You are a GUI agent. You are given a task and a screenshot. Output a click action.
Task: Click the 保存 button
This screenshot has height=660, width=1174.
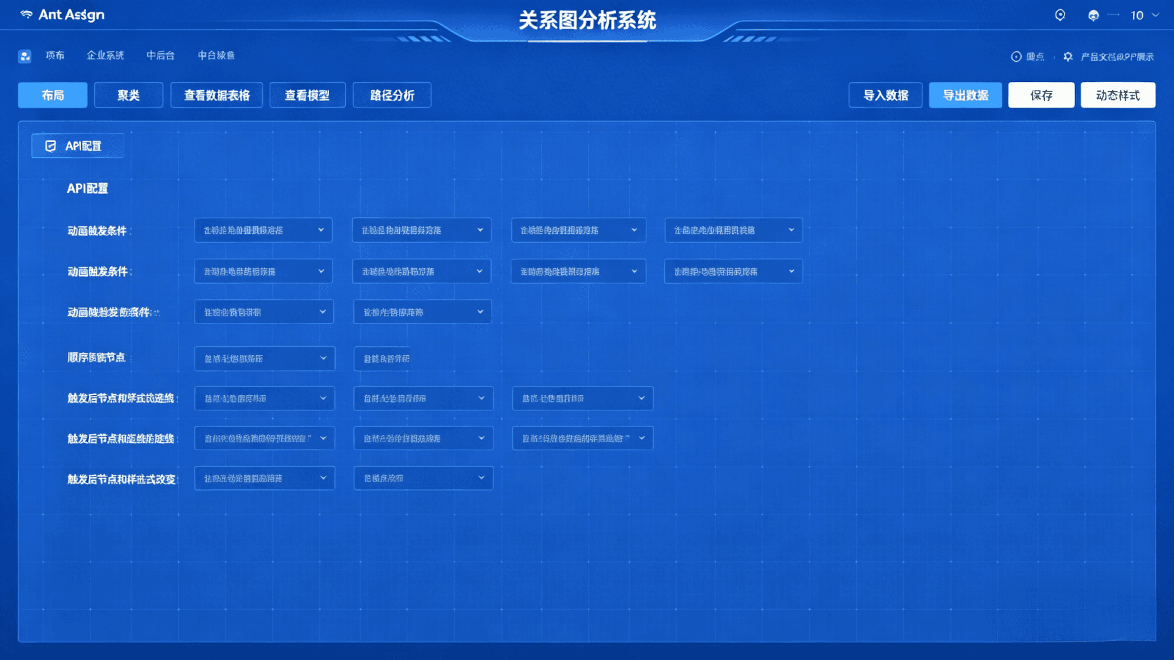1041,95
